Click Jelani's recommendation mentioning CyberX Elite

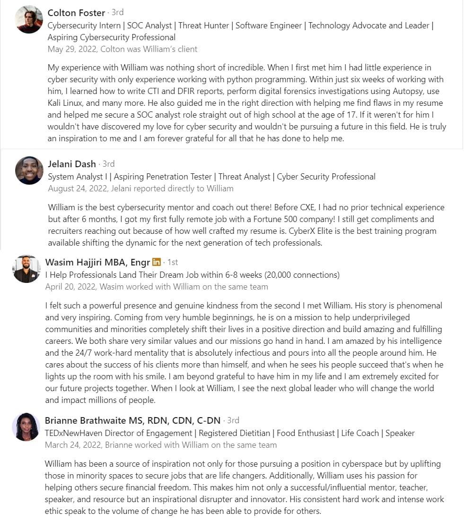pos(246,225)
